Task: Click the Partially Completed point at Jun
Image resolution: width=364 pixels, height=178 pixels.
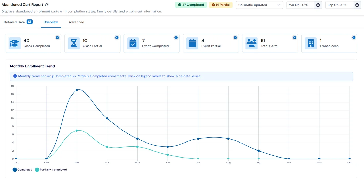Action: [168, 155]
